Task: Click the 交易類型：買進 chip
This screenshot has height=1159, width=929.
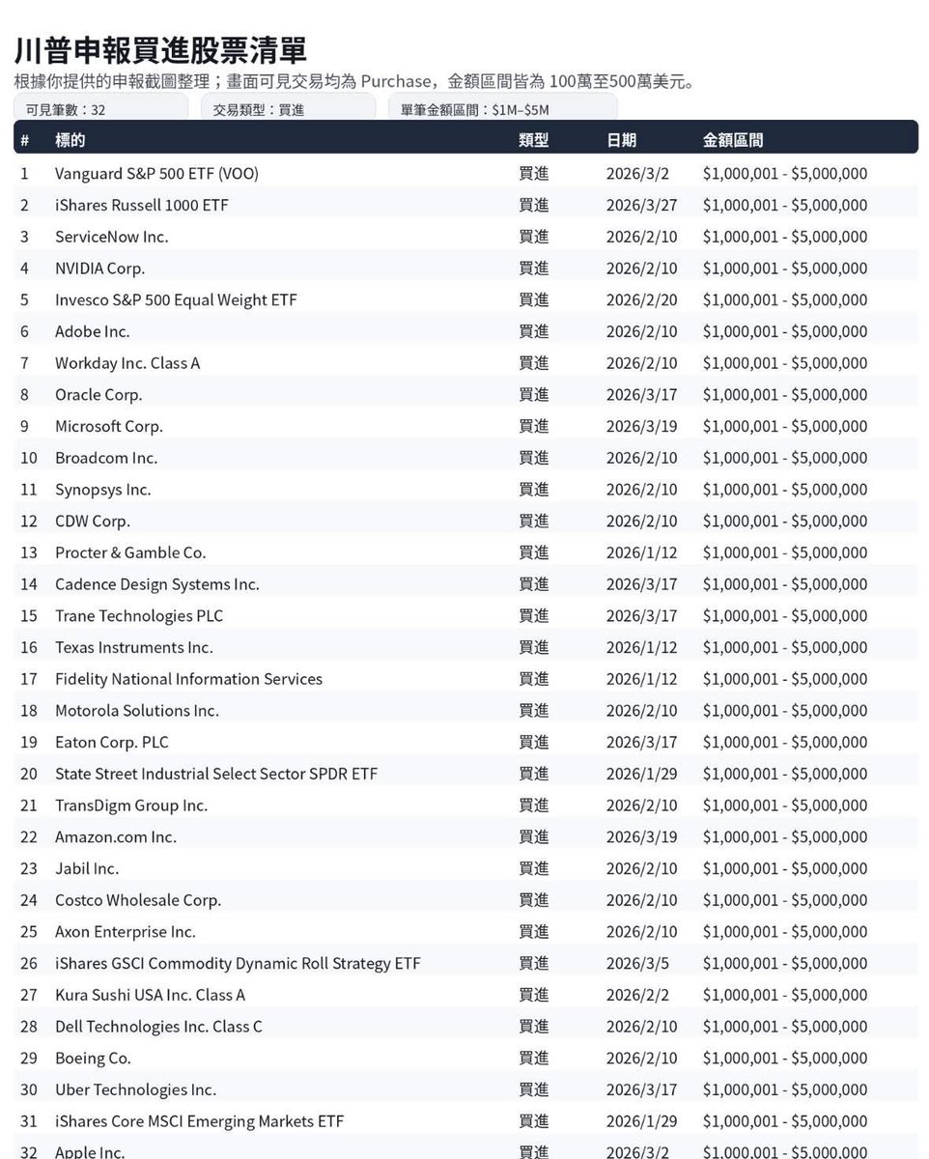Action: pyautogui.click(x=288, y=109)
